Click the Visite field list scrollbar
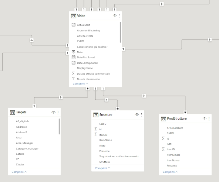The height and width of the screenshot is (182, 219). coord(120,32)
